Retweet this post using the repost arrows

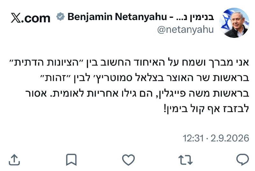point(186,160)
